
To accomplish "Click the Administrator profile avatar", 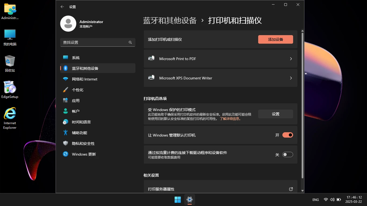I will [x=68, y=24].
